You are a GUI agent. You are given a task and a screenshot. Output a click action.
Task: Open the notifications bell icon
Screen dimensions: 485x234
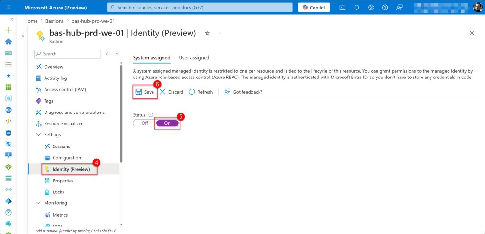point(357,8)
